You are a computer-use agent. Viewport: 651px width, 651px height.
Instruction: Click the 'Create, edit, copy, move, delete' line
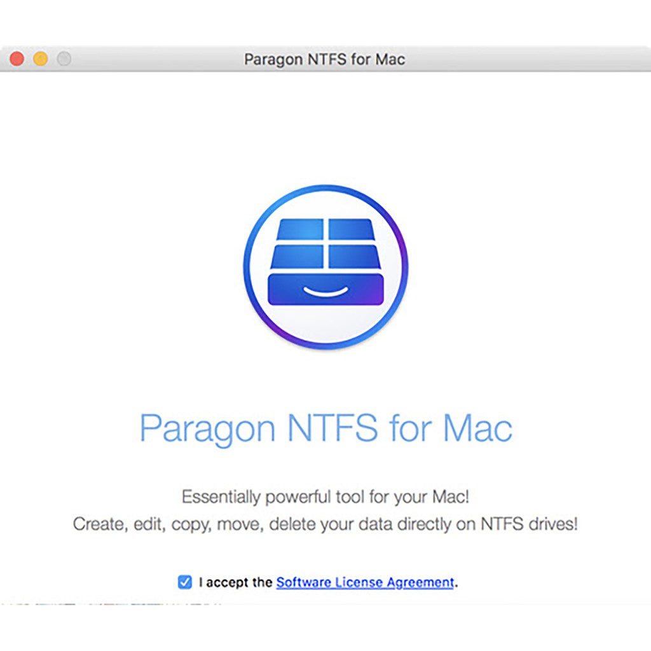[x=325, y=524]
